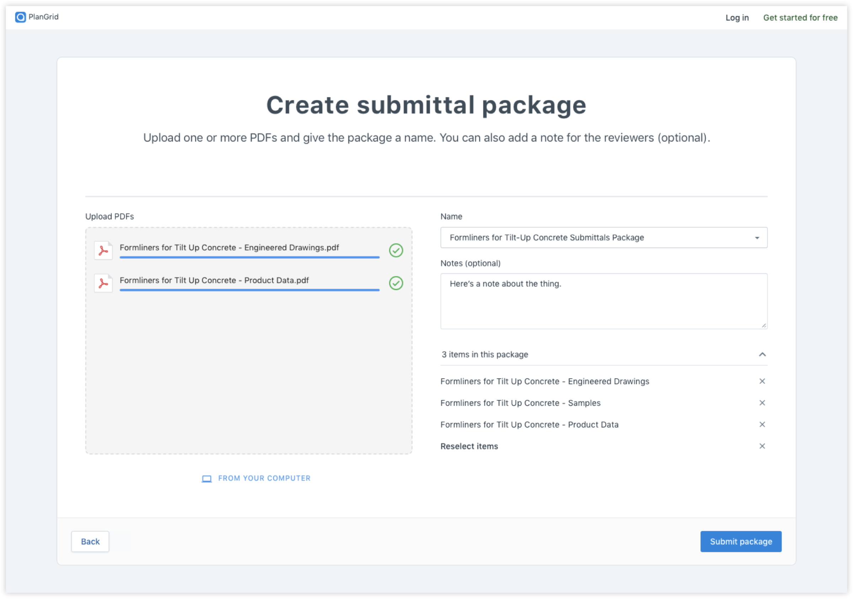Open the package Name dropdown
The width and height of the screenshot is (853, 599).
coord(757,238)
